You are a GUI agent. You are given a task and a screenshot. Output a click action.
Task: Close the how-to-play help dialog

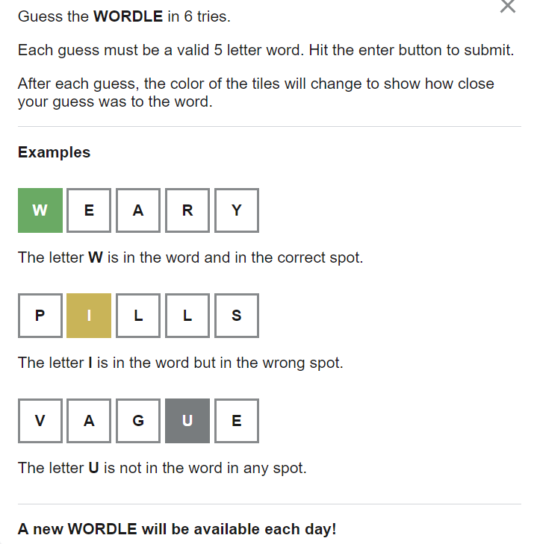507,6
